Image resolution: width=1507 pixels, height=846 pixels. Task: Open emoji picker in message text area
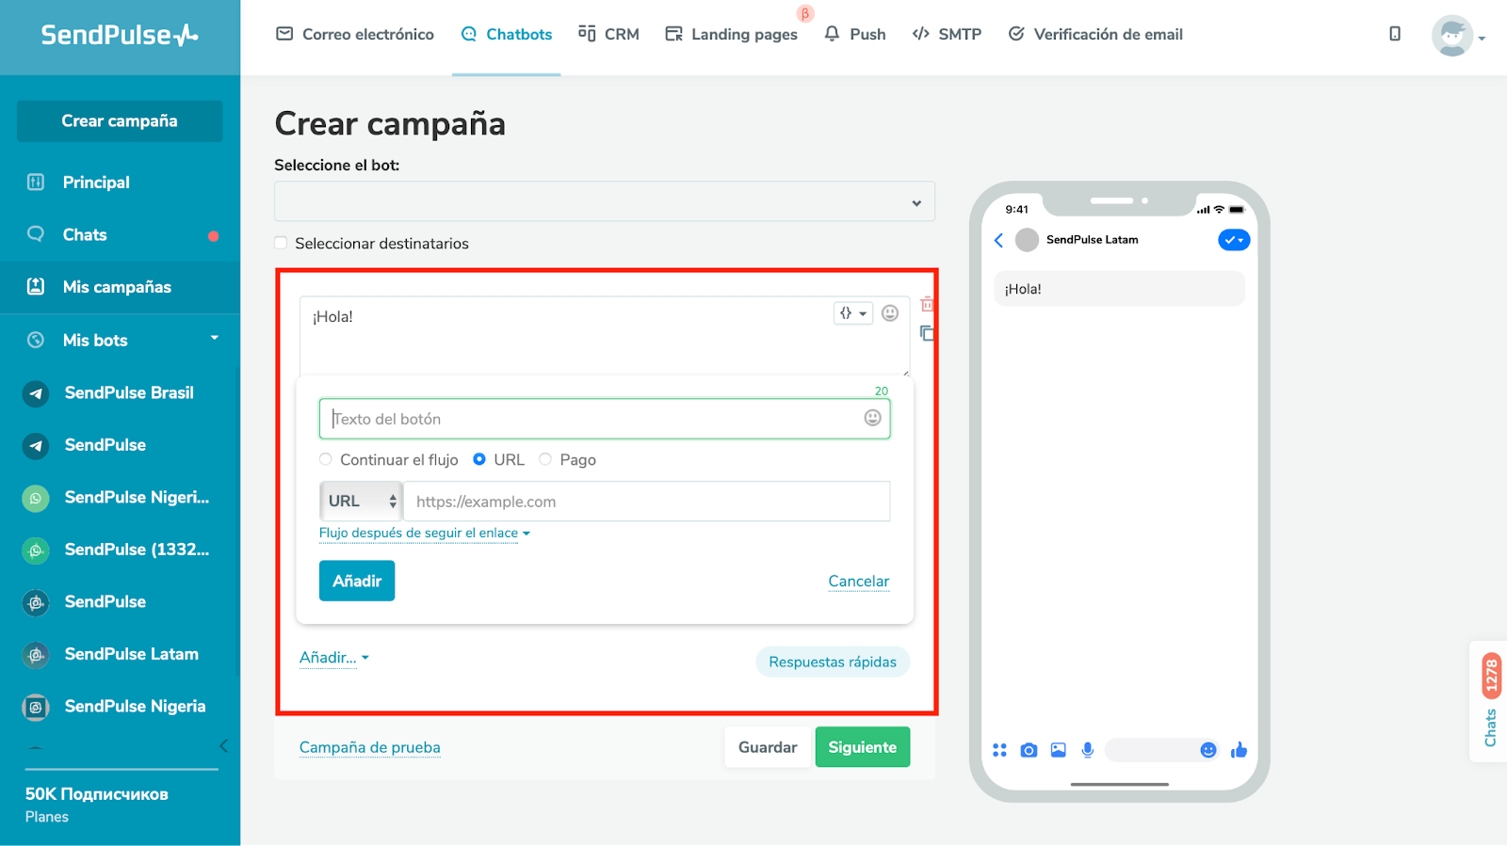point(890,313)
